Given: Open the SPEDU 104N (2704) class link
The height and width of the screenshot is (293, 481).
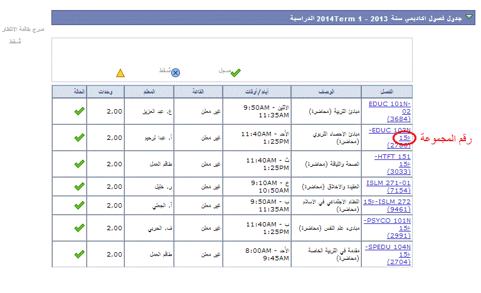Looking at the screenshot, I should coord(388,255).
